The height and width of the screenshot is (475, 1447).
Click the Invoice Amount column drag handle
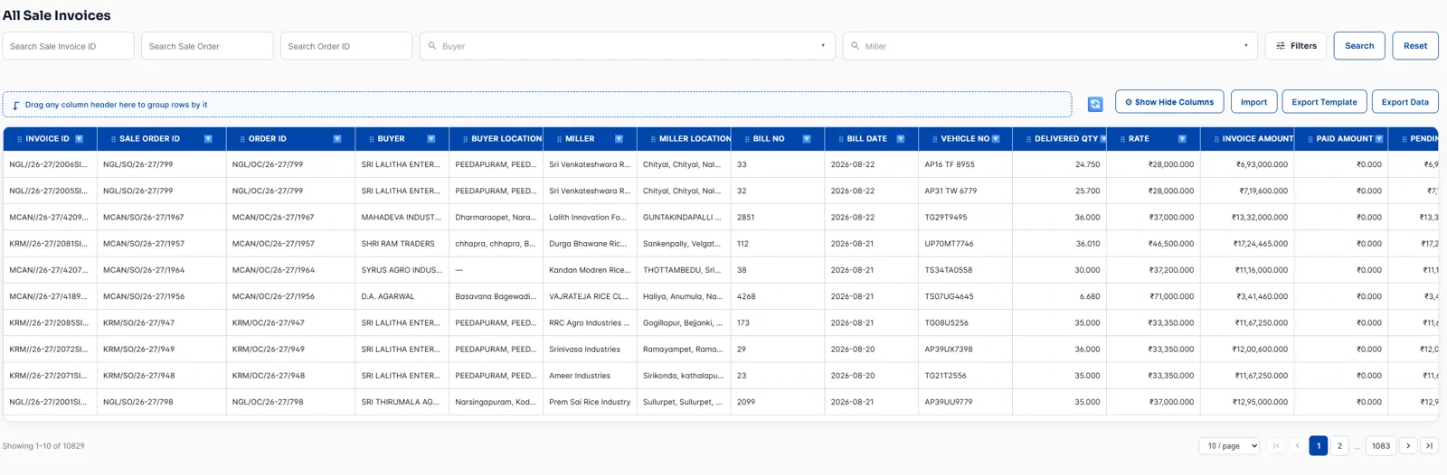click(1216, 139)
